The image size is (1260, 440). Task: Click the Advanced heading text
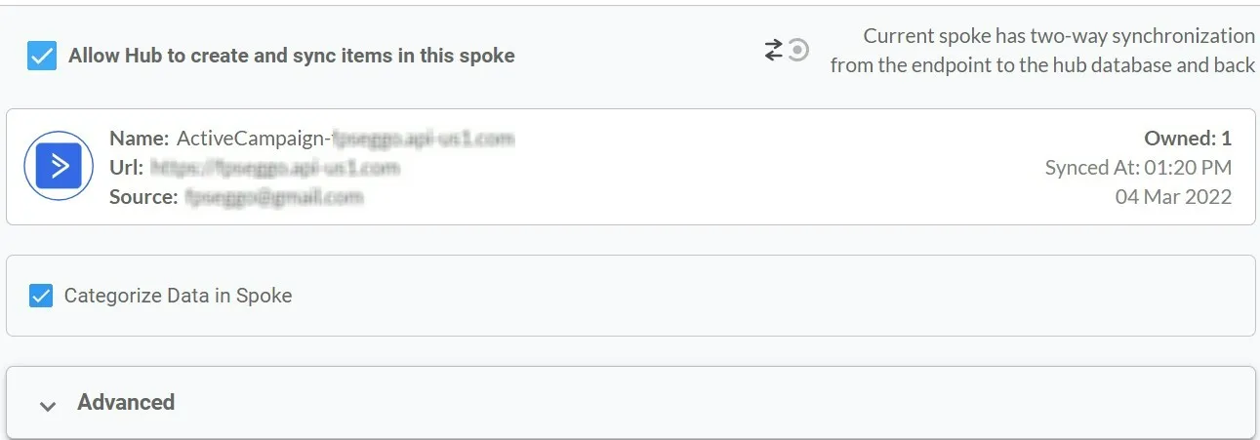tap(126, 402)
